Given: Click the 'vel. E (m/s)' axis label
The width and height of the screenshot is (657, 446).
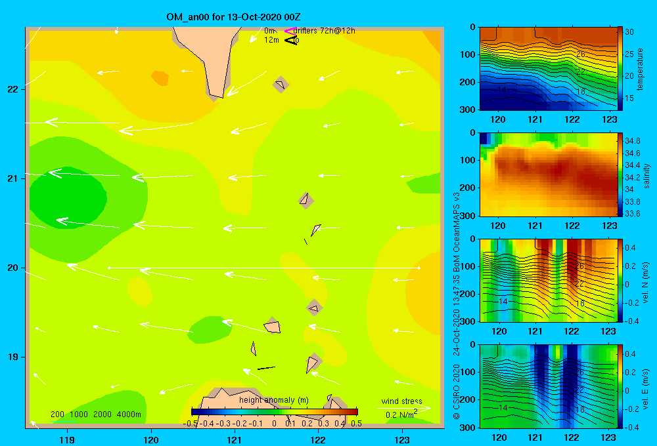Looking at the screenshot, I should [x=645, y=389].
